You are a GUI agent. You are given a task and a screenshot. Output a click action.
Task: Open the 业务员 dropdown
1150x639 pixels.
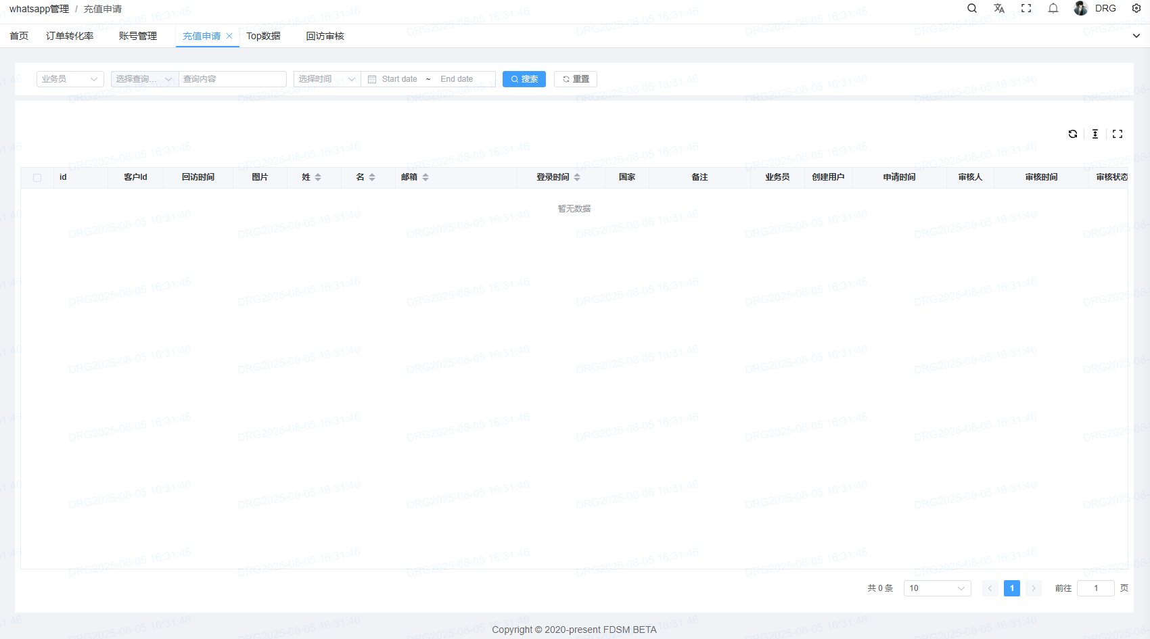click(x=70, y=79)
